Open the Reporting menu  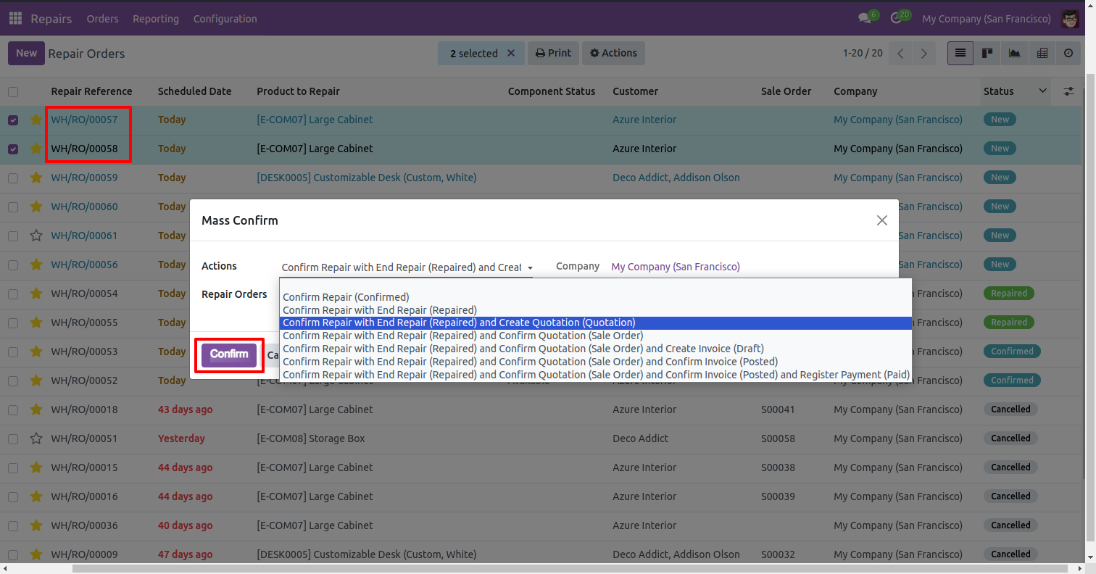point(155,19)
